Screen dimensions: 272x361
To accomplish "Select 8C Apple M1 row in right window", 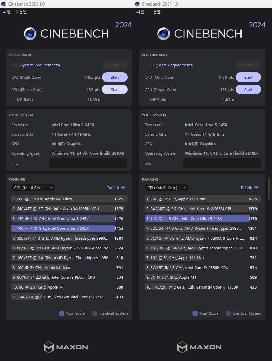I will point(203,277).
